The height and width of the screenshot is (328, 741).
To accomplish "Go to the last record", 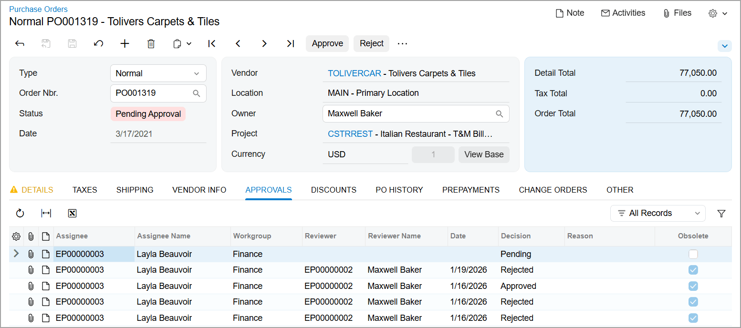I will click(x=290, y=44).
